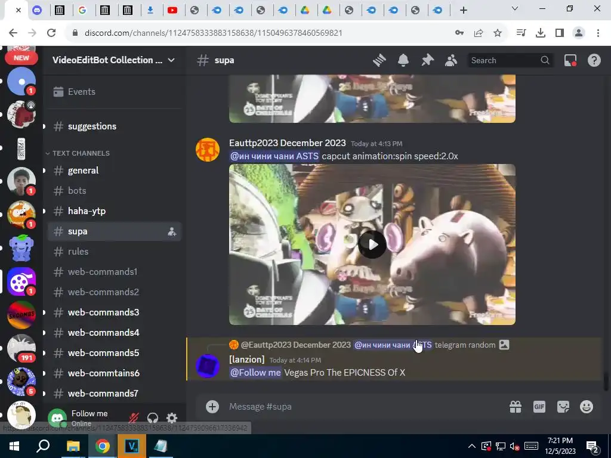Open the web-commands2 channel
611x458 pixels.
coord(114,292)
